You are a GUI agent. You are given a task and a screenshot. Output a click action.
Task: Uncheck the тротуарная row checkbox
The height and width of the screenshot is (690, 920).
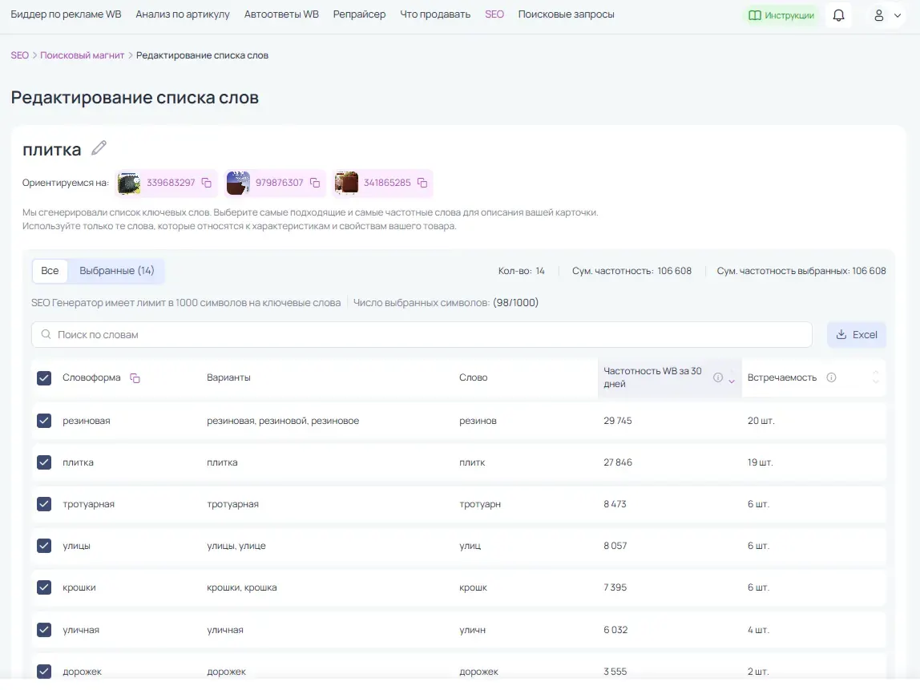tap(44, 504)
